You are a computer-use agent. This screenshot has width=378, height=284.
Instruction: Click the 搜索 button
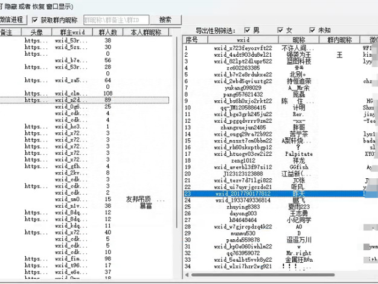pyautogui.click(x=165, y=19)
